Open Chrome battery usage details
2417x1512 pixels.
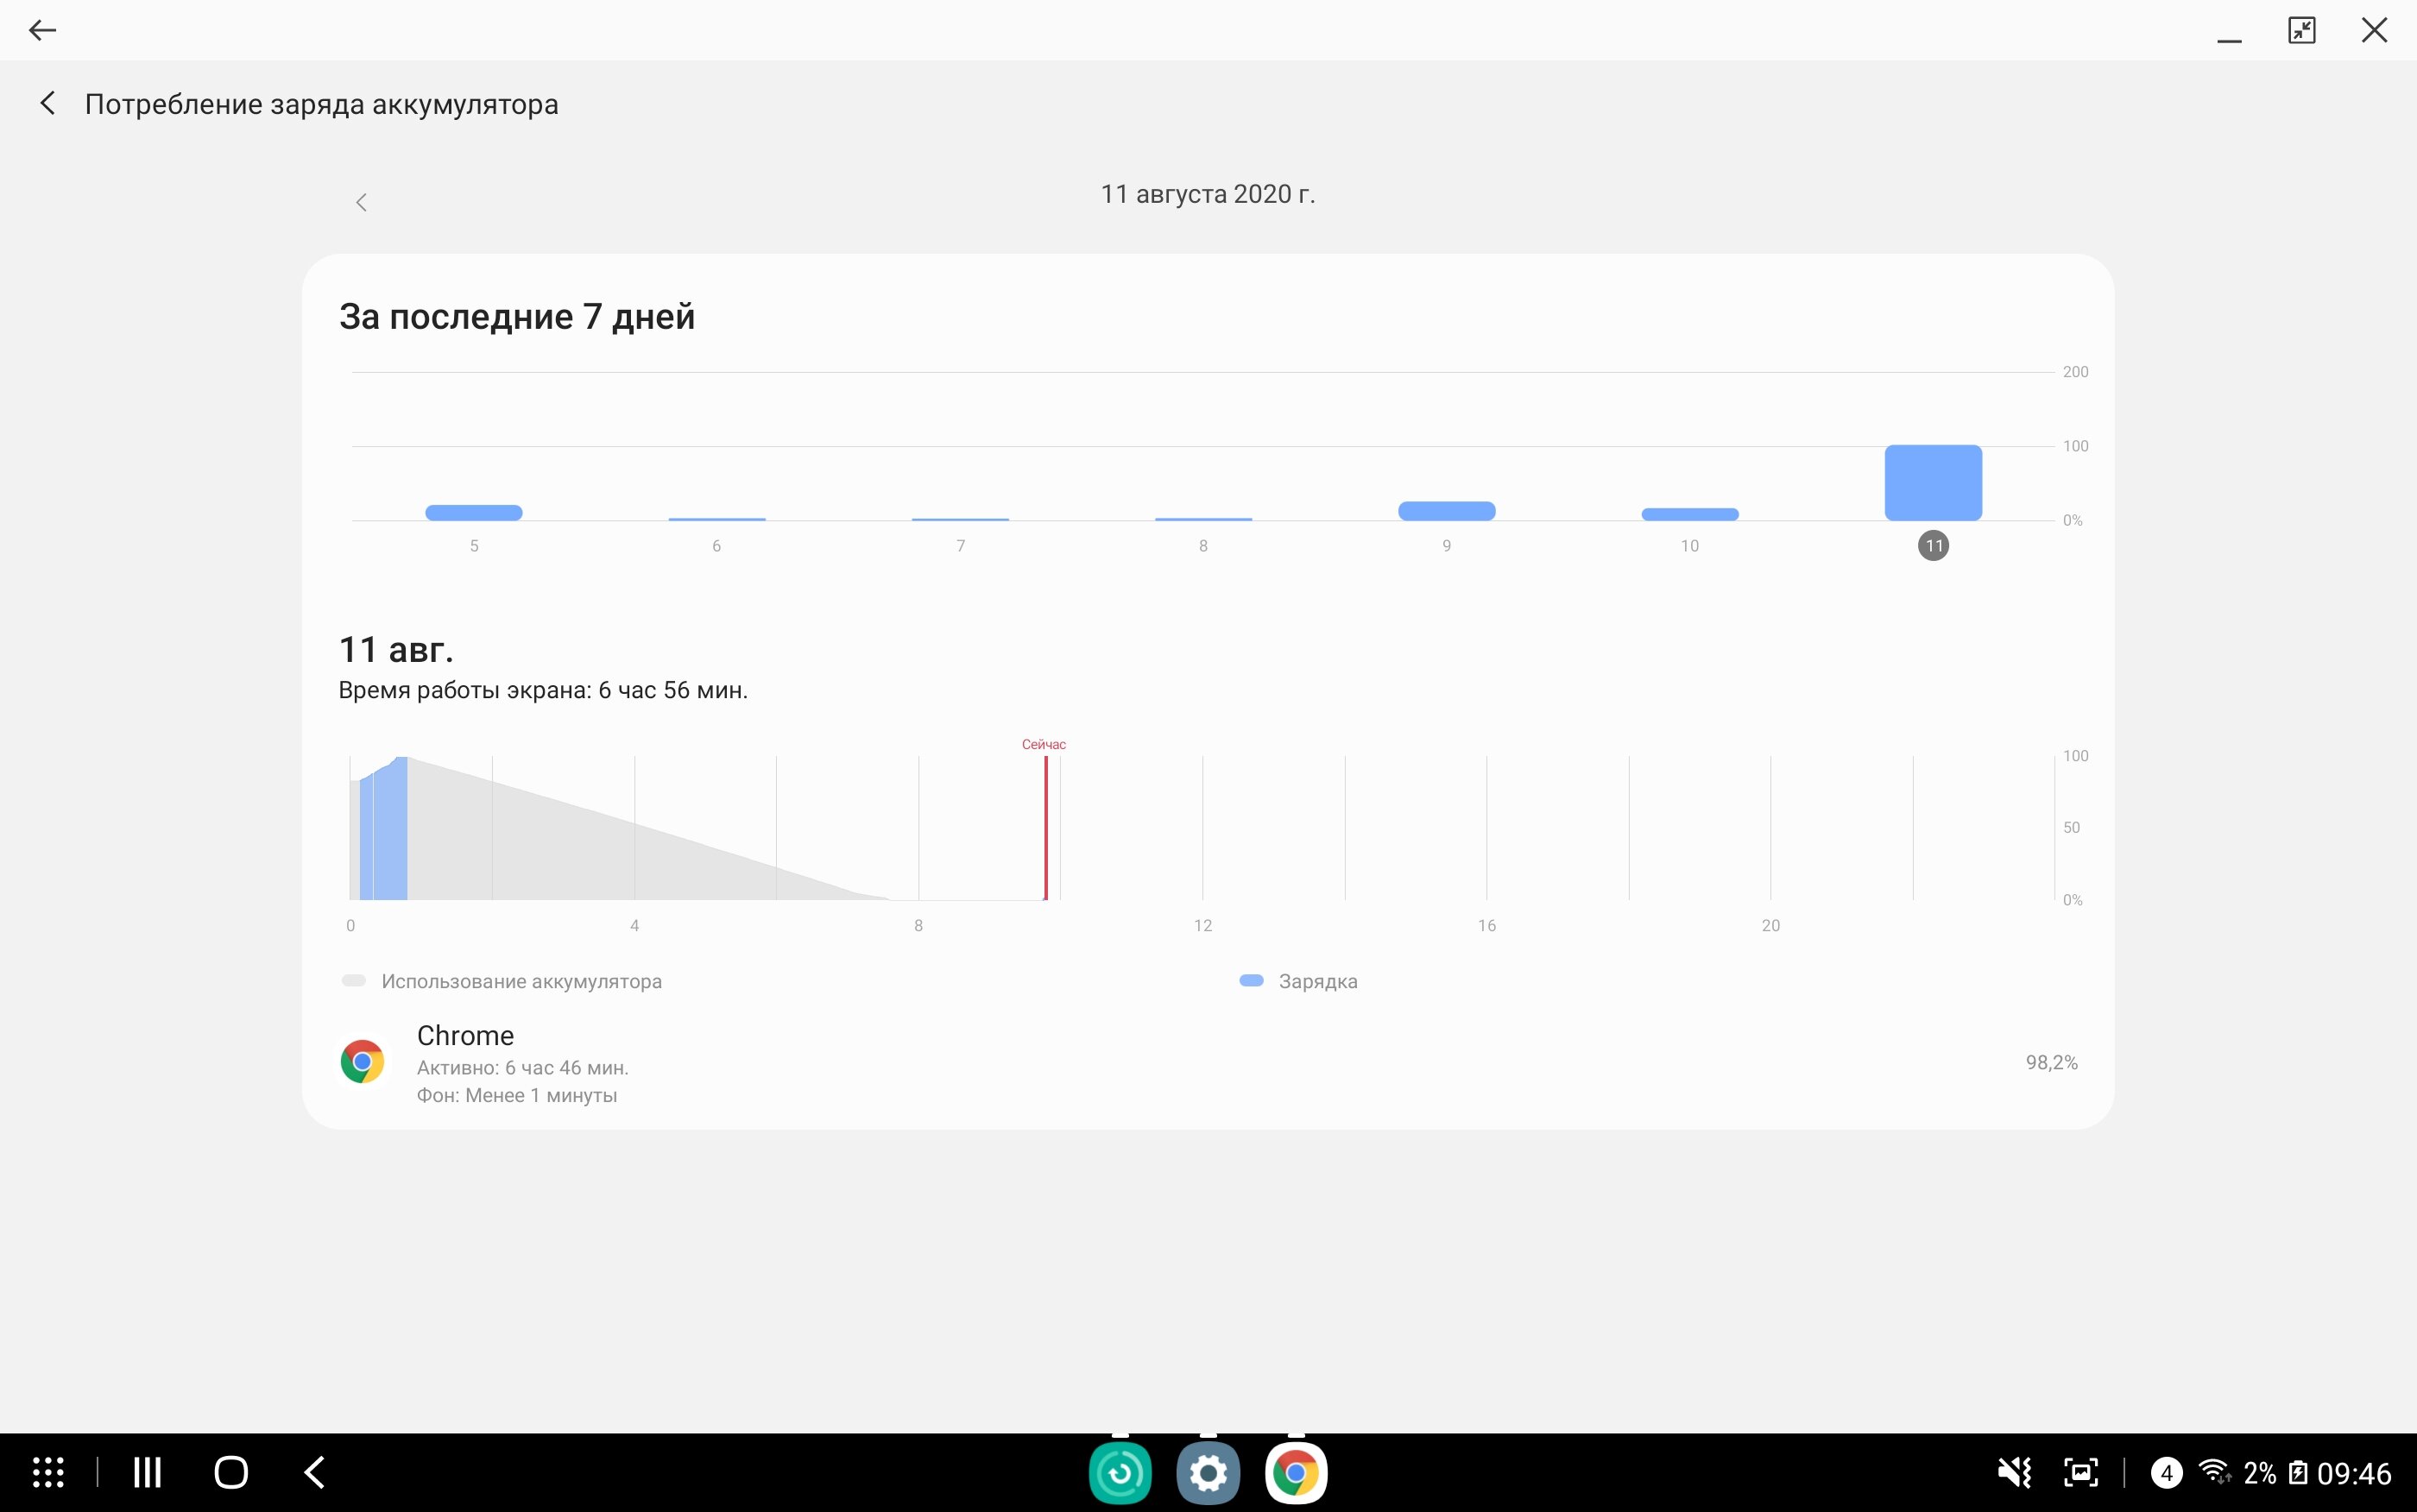(x=1208, y=1063)
